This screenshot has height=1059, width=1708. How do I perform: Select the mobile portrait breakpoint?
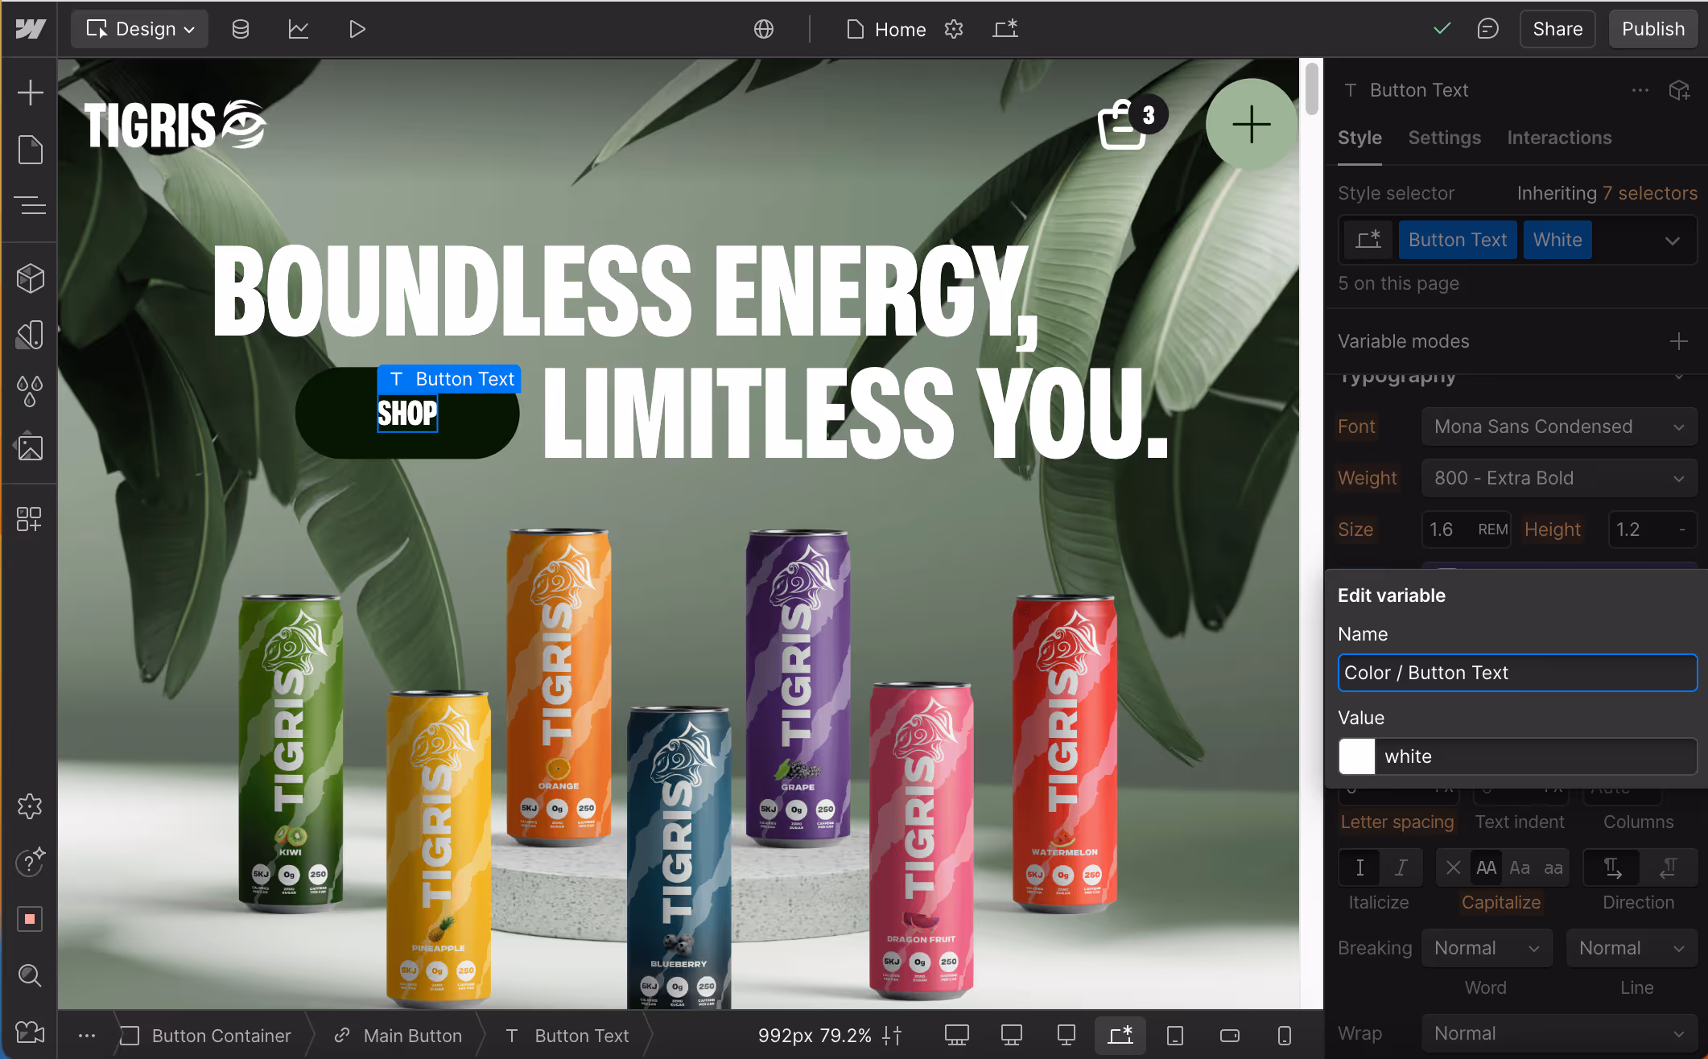pos(1285,1035)
